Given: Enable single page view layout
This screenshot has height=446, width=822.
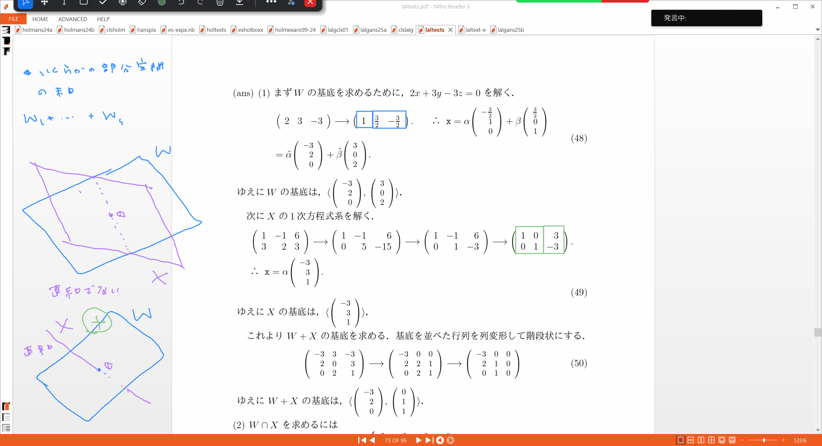Looking at the screenshot, I should coord(681,440).
